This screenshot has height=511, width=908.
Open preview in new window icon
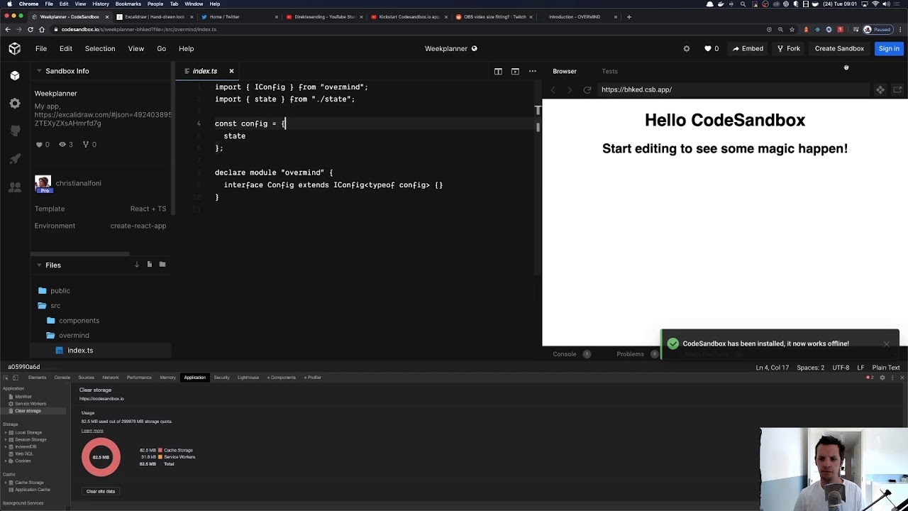897,89
